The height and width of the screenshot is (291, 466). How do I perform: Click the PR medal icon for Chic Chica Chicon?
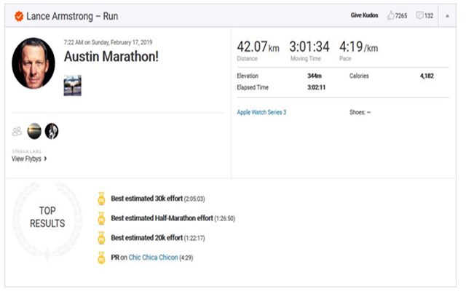(101, 258)
